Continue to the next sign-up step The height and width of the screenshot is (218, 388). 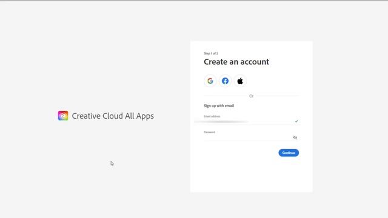point(289,153)
